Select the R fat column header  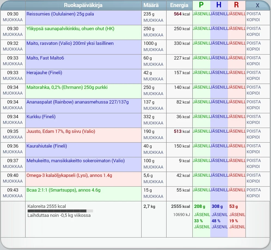point(236,5)
